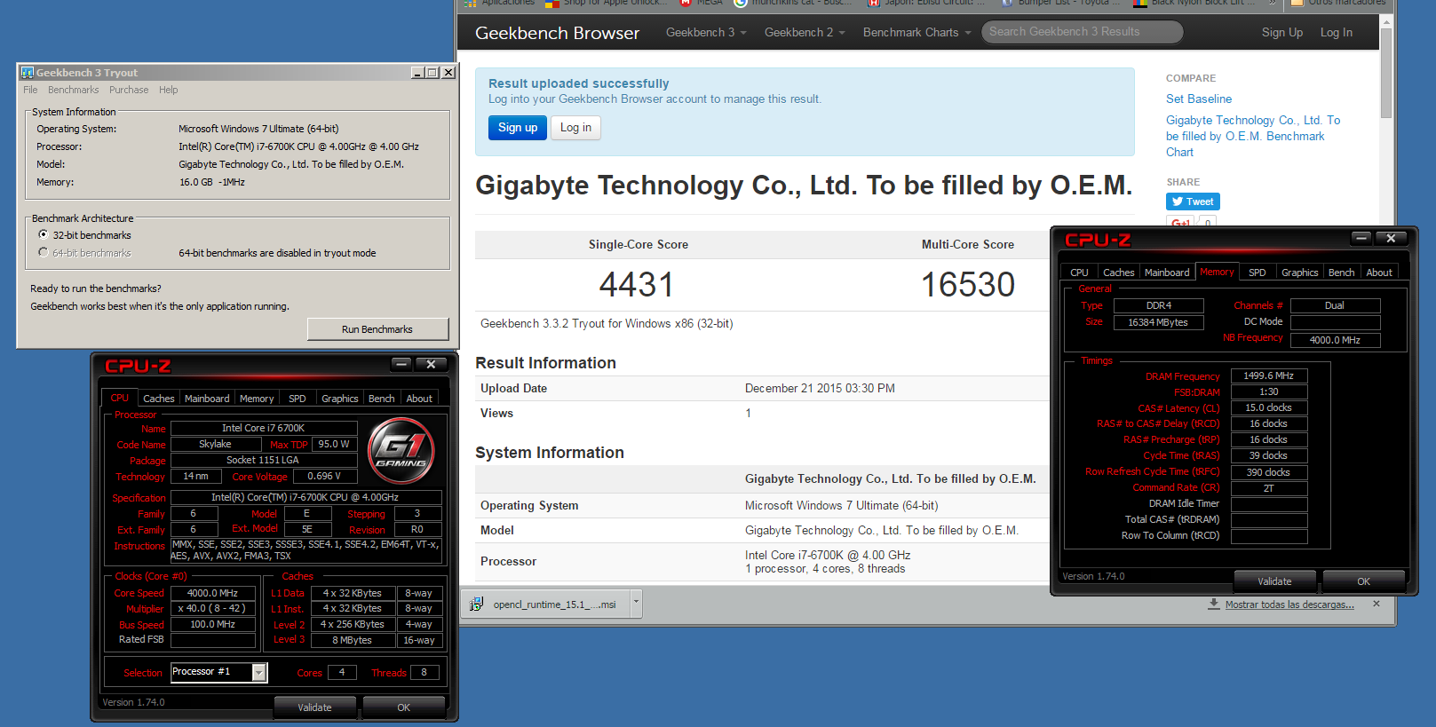1436x727 pixels.
Task: Click the Twitter bird Tweet button
Action: 1193,202
